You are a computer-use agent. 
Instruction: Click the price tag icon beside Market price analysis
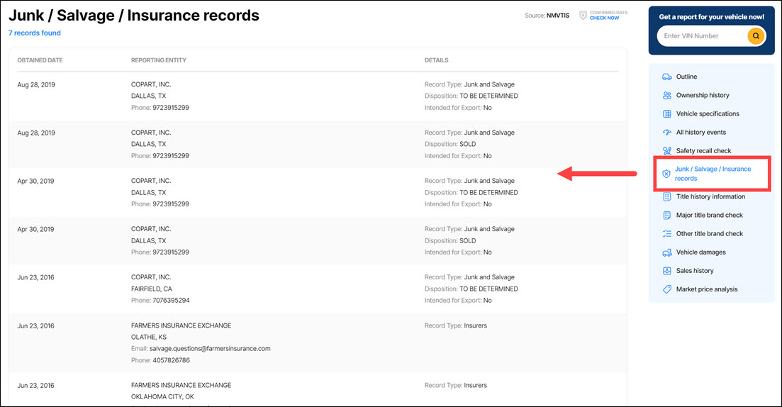click(x=666, y=289)
